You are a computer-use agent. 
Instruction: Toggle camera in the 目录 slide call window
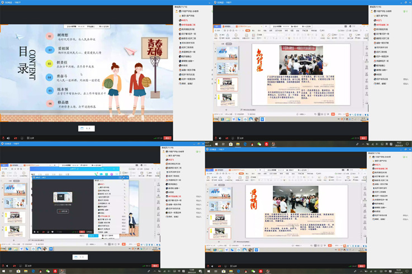(x=16, y=138)
